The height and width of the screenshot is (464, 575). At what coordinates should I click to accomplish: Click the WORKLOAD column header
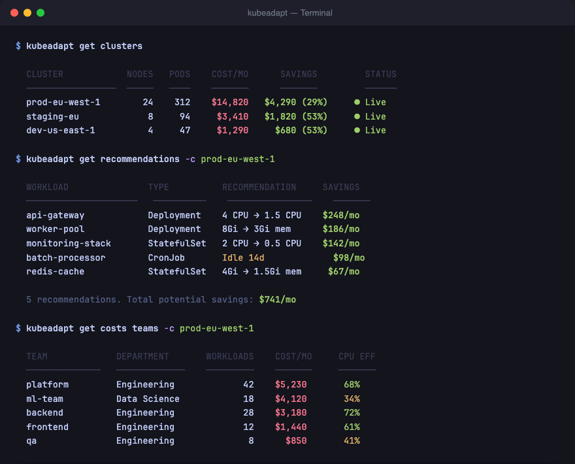point(47,187)
